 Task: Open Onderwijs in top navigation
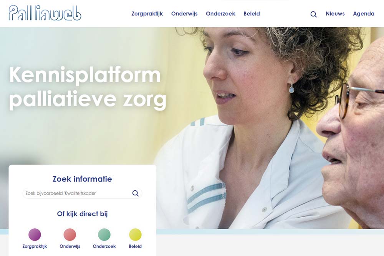pyautogui.click(x=184, y=14)
